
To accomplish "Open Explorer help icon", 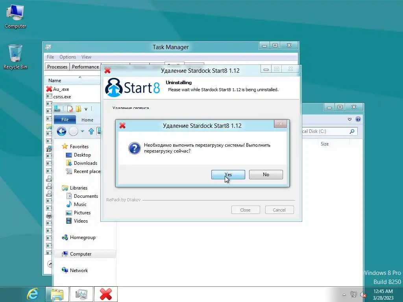I will click(358, 119).
